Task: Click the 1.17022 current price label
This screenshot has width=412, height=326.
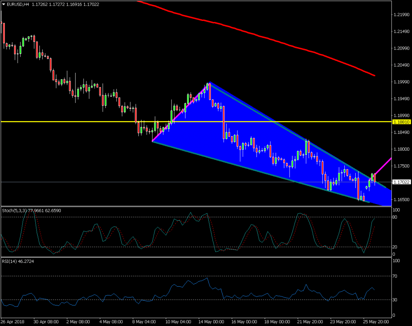Action: (x=401, y=182)
